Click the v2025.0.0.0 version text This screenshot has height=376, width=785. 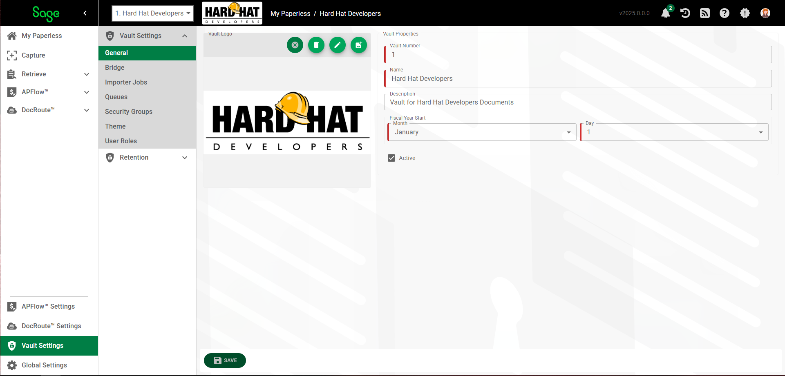(634, 13)
